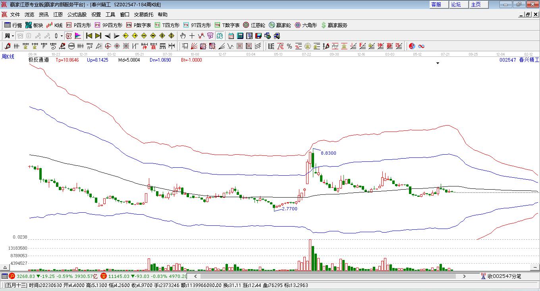Click the 2.7700 low price label
The image size is (540, 291).
click(x=289, y=209)
